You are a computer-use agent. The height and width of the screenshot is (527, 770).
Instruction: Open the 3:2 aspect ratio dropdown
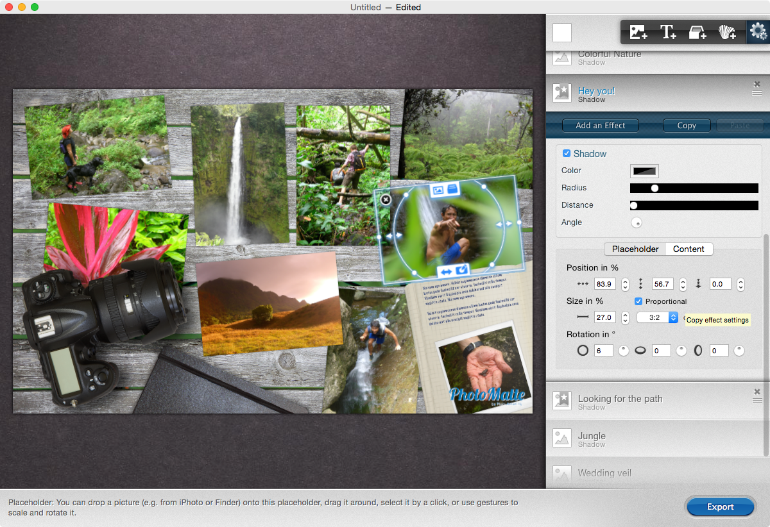click(x=658, y=317)
